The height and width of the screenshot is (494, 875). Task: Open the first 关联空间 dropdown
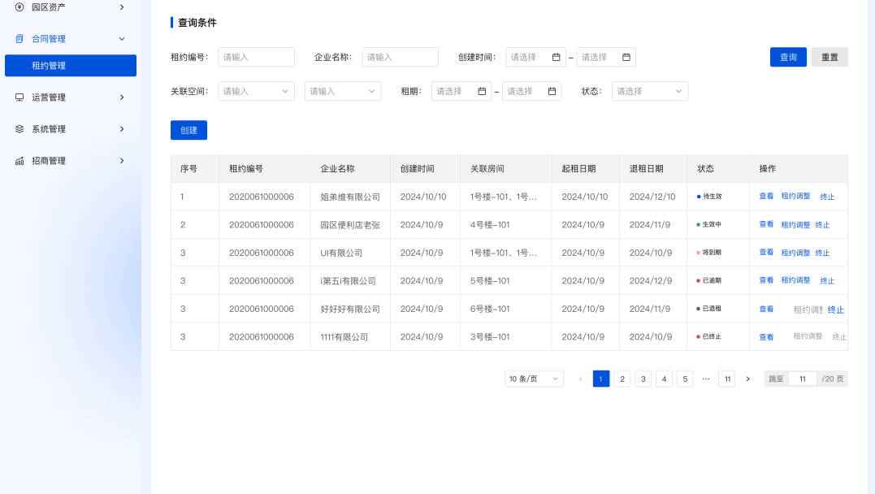(256, 91)
